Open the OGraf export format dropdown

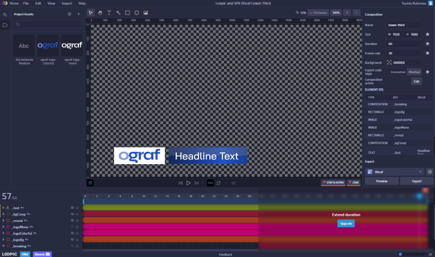pos(395,172)
